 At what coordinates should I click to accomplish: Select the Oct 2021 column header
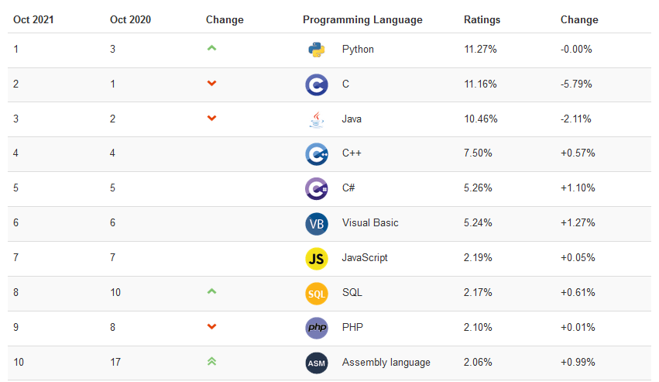point(33,20)
